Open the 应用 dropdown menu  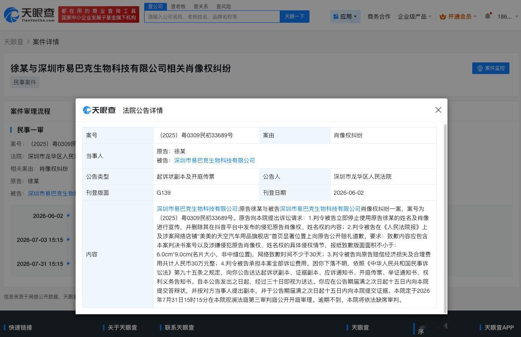tap(345, 17)
